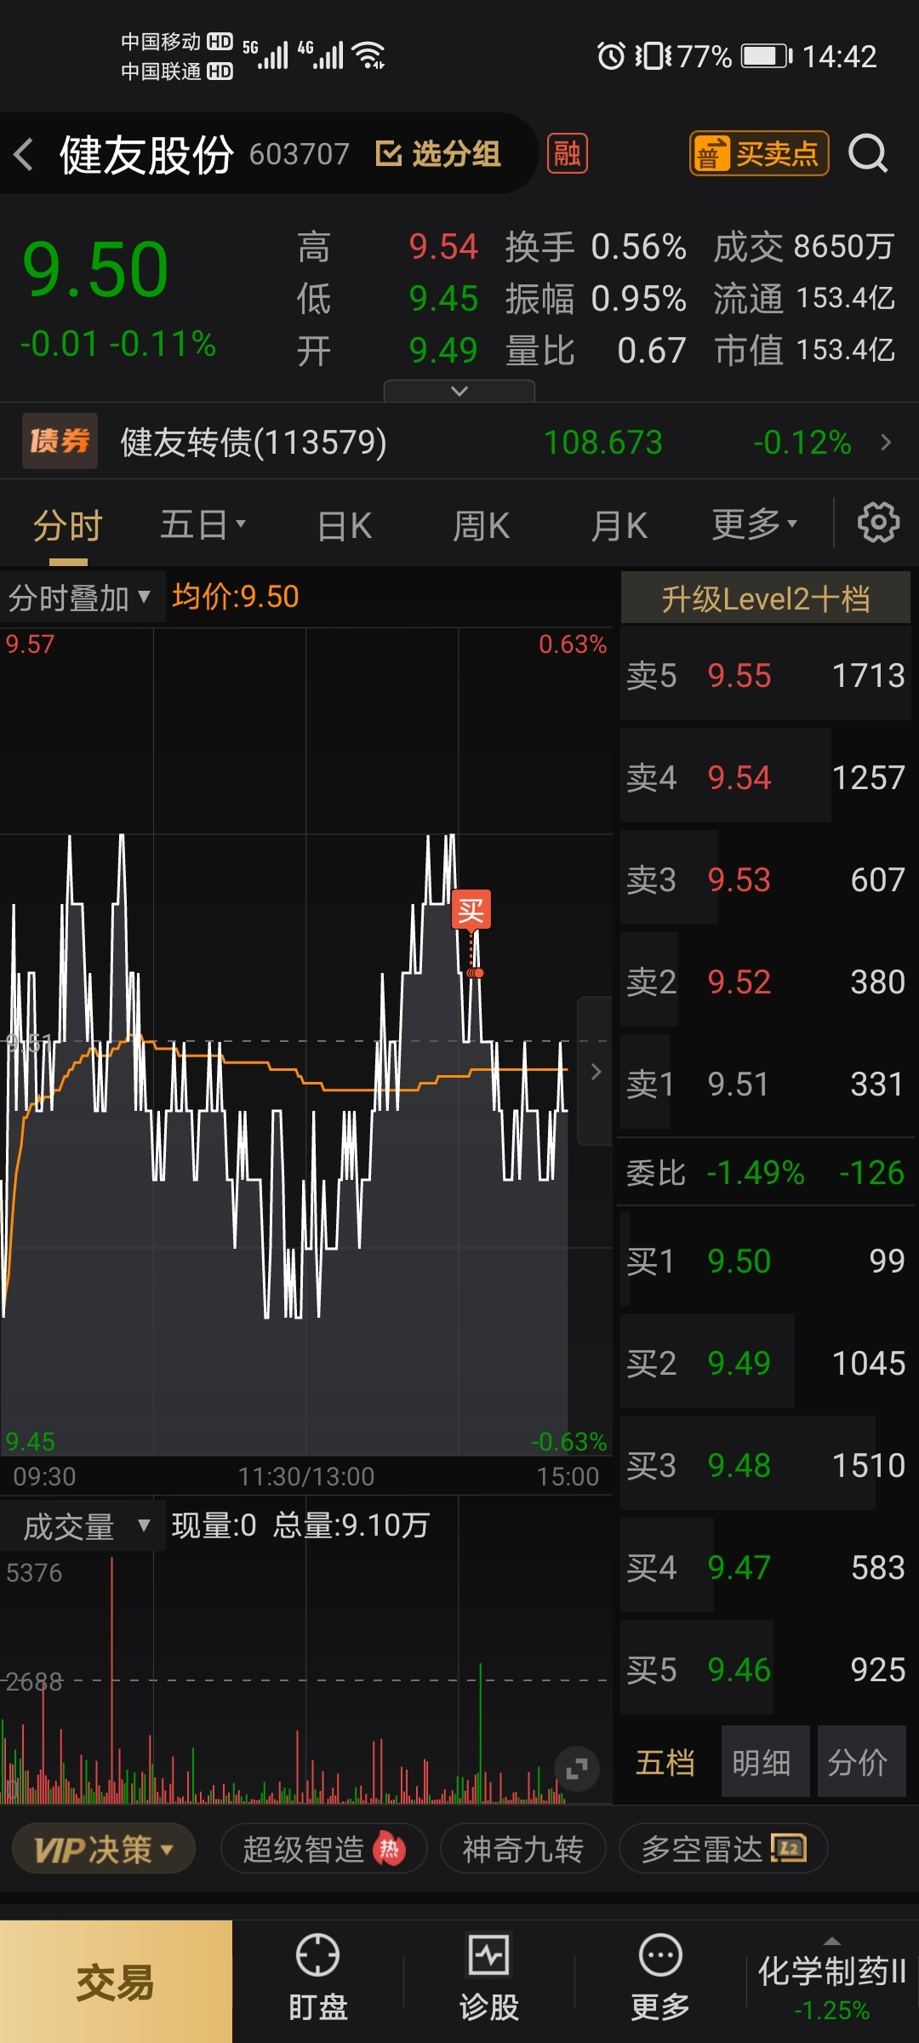Open the 五日 five-day dropdown tab
Image resolution: width=919 pixels, height=2043 pixels.
pos(203,524)
